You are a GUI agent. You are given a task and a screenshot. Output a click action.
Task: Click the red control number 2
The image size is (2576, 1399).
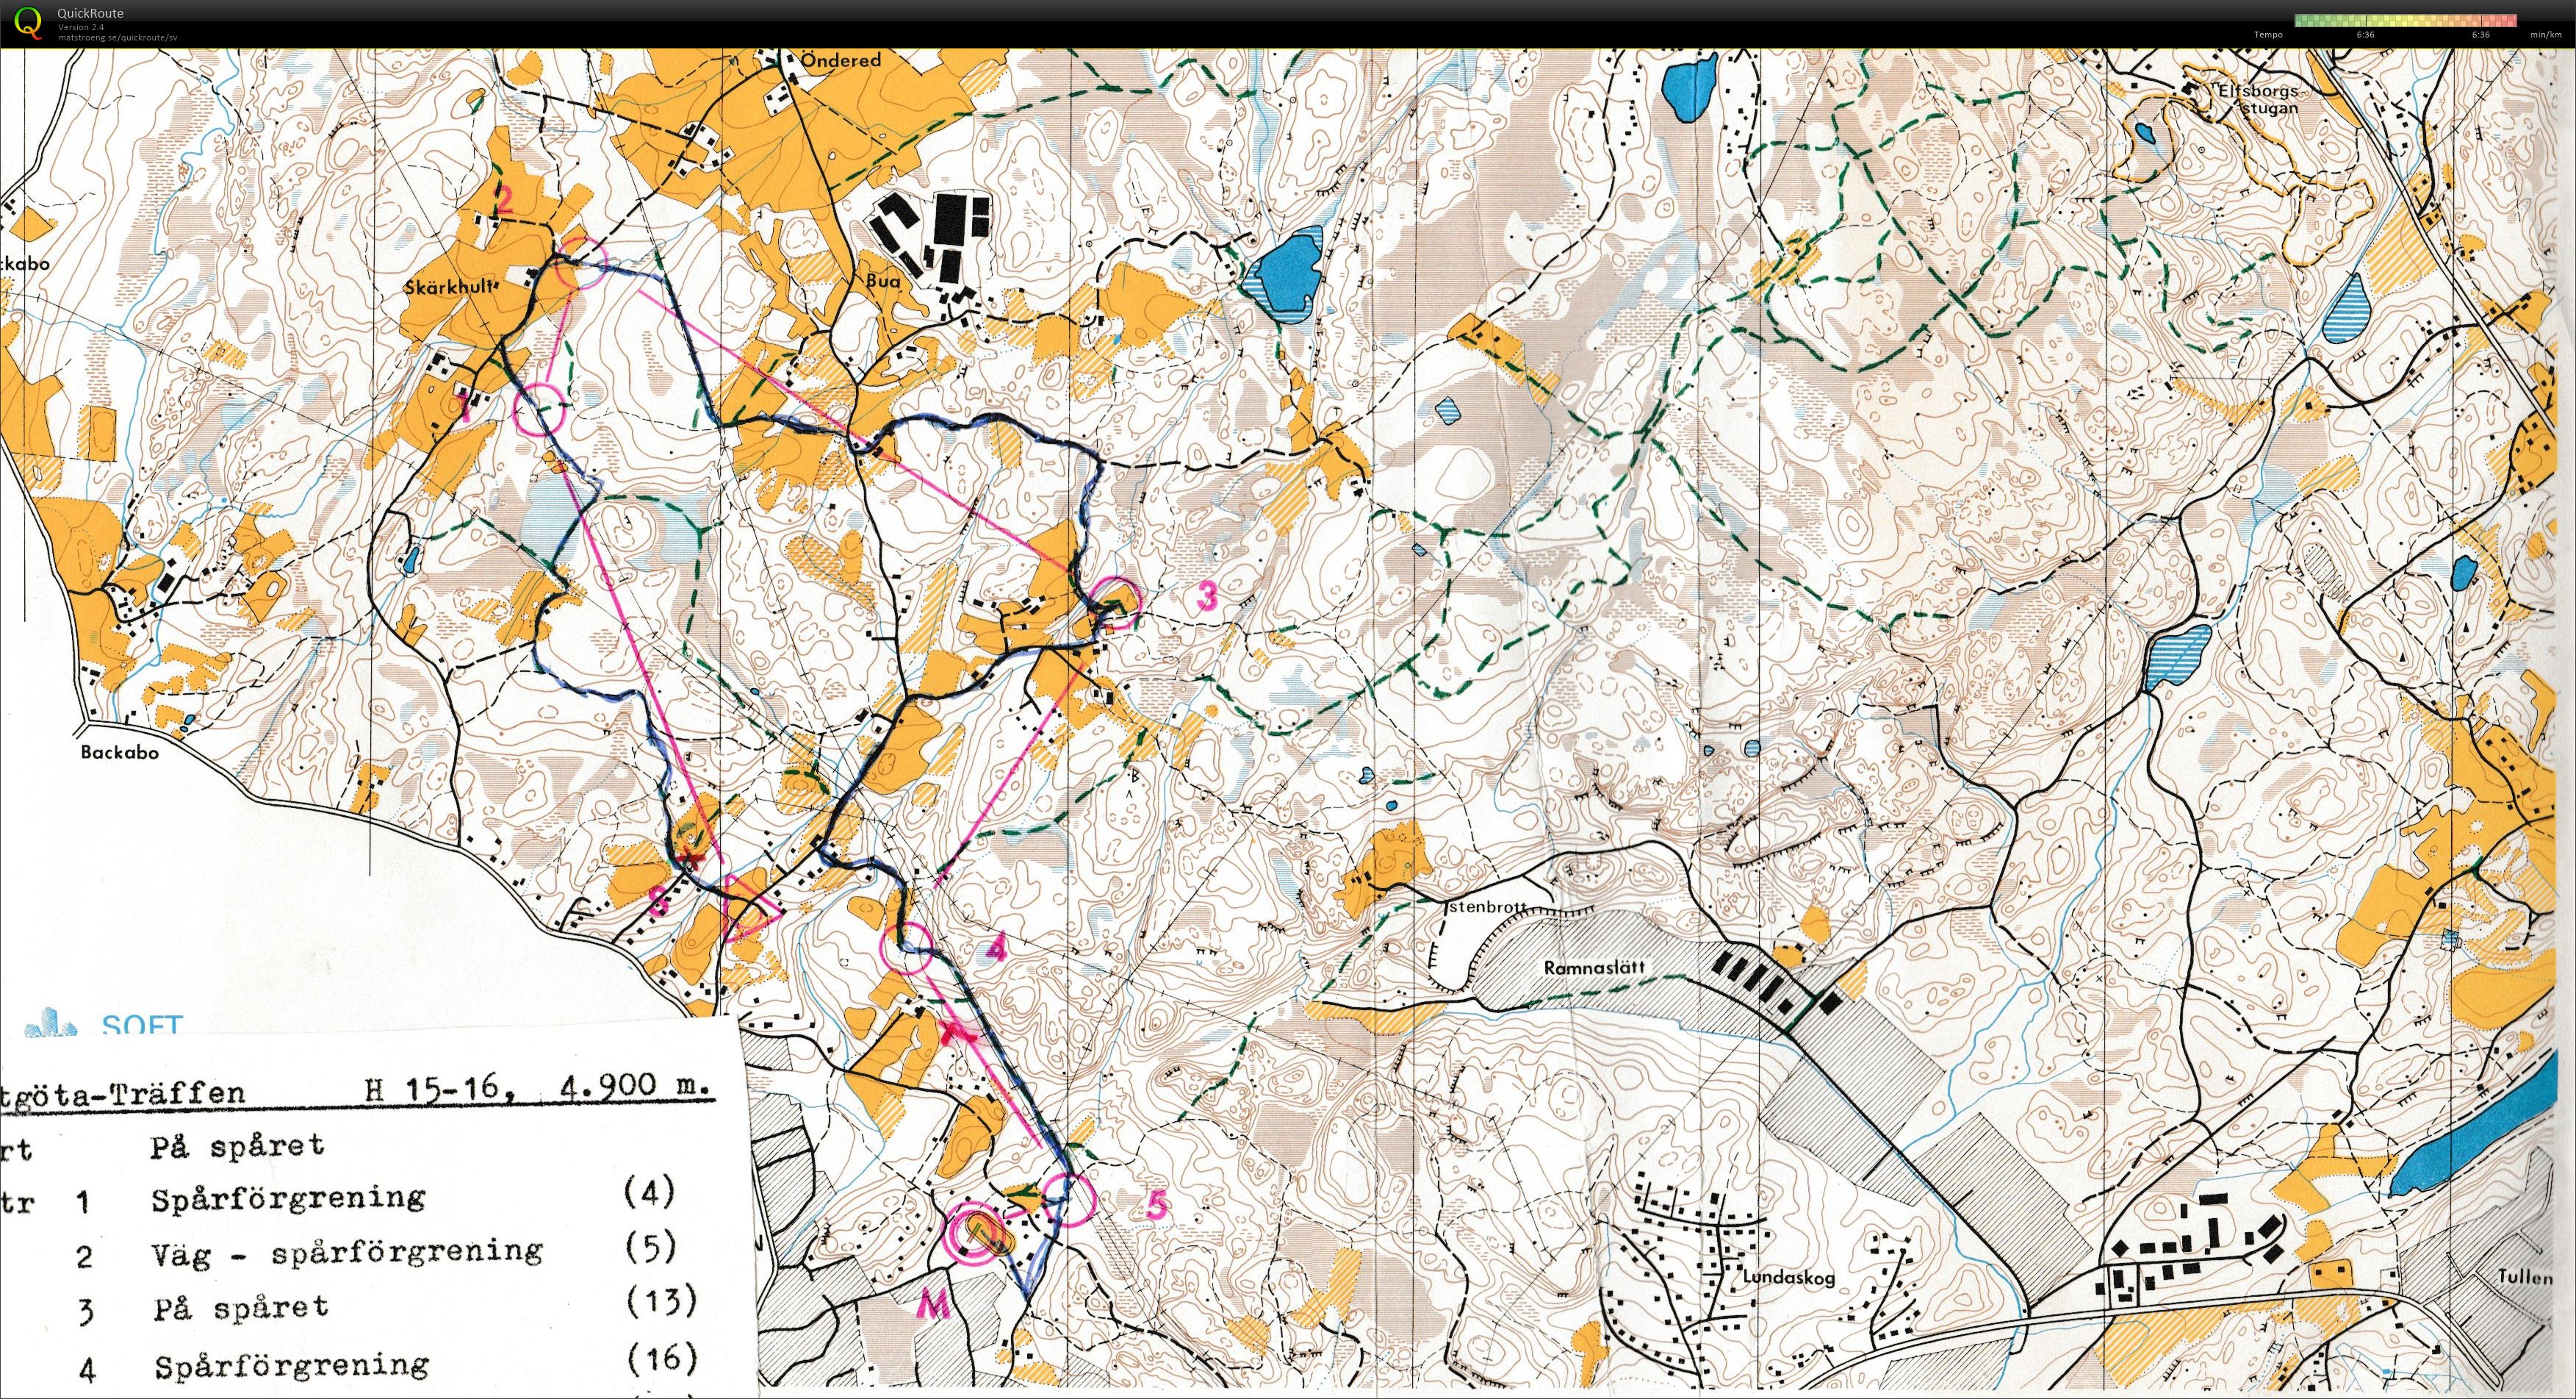tap(504, 200)
